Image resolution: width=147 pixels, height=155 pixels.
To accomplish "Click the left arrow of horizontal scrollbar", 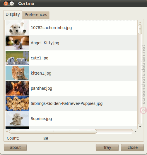I will click(7, 131).
